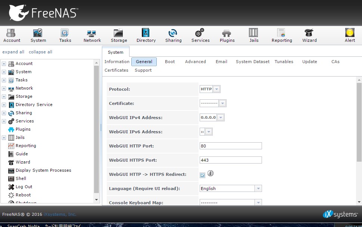Click the WebGUI HTTPS Port field

point(231,160)
